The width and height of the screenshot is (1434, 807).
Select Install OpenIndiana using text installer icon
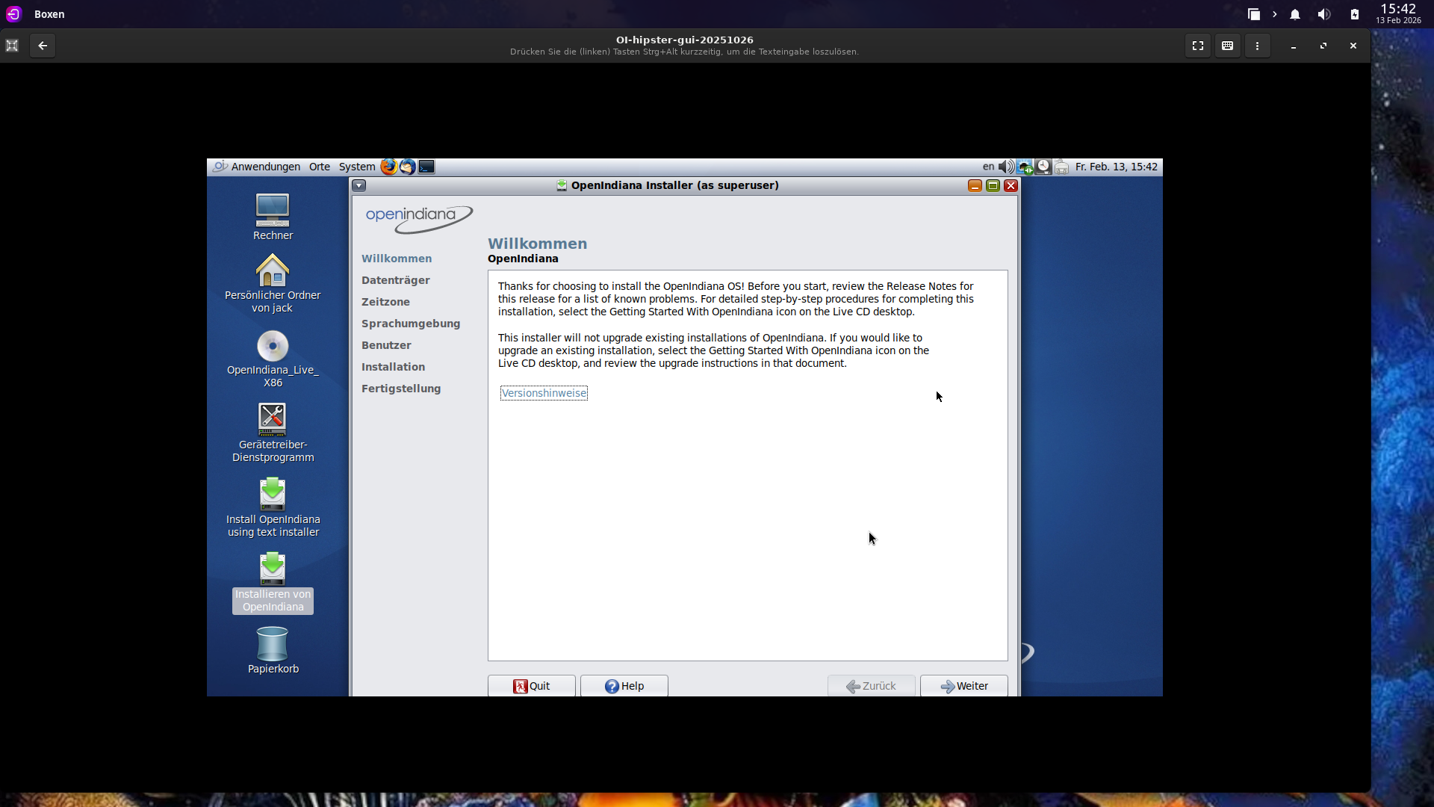point(273,495)
